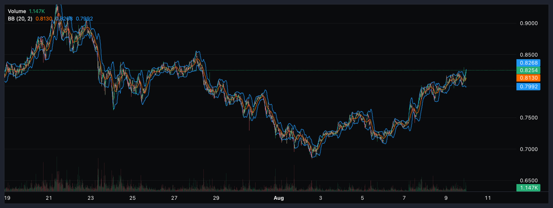The width and height of the screenshot is (553, 208).
Task: Select the orange 0.8130 price axis tag
Action: 527,79
